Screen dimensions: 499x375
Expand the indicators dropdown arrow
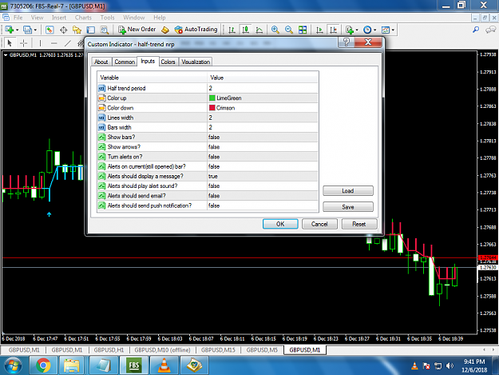click(357, 30)
